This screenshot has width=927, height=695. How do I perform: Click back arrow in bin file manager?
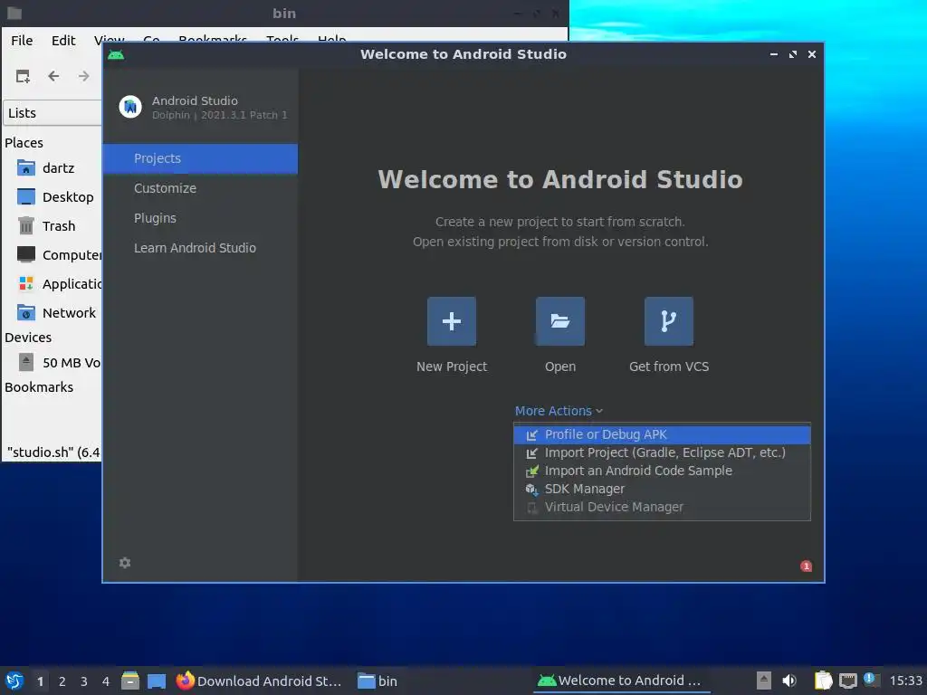coord(53,76)
